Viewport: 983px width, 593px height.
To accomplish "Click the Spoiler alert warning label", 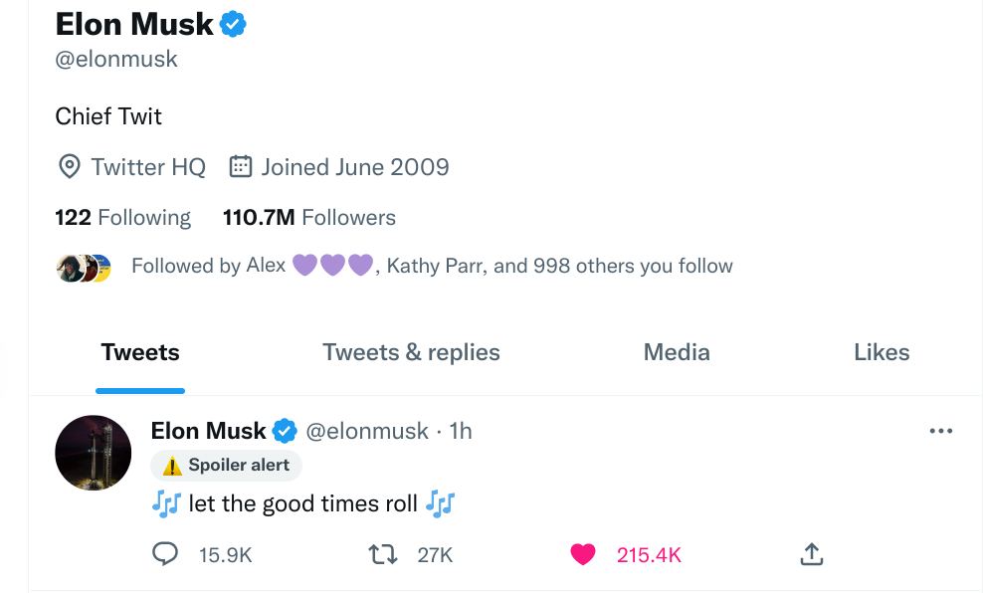I will (x=227, y=465).
